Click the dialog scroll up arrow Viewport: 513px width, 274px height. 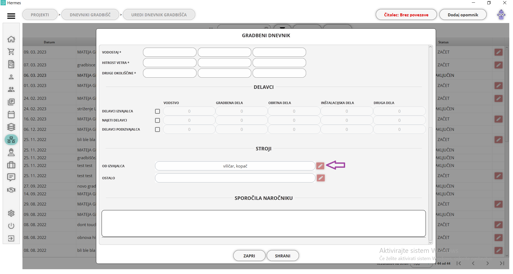(430, 47)
